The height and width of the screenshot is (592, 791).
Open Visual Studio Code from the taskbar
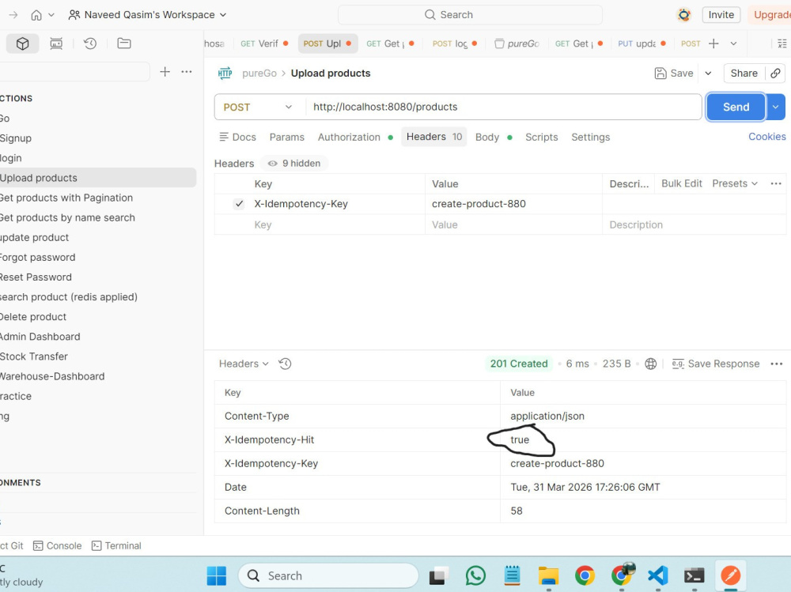point(658,575)
